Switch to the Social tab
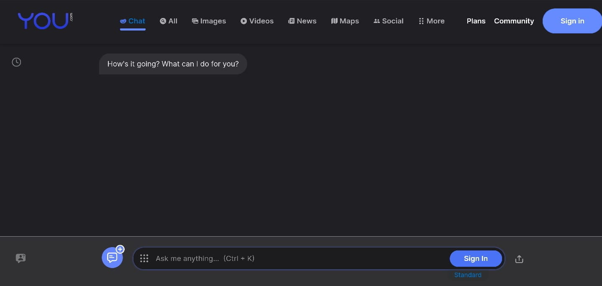The width and height of the screenshot is (602, 286). tap(388, 21)
